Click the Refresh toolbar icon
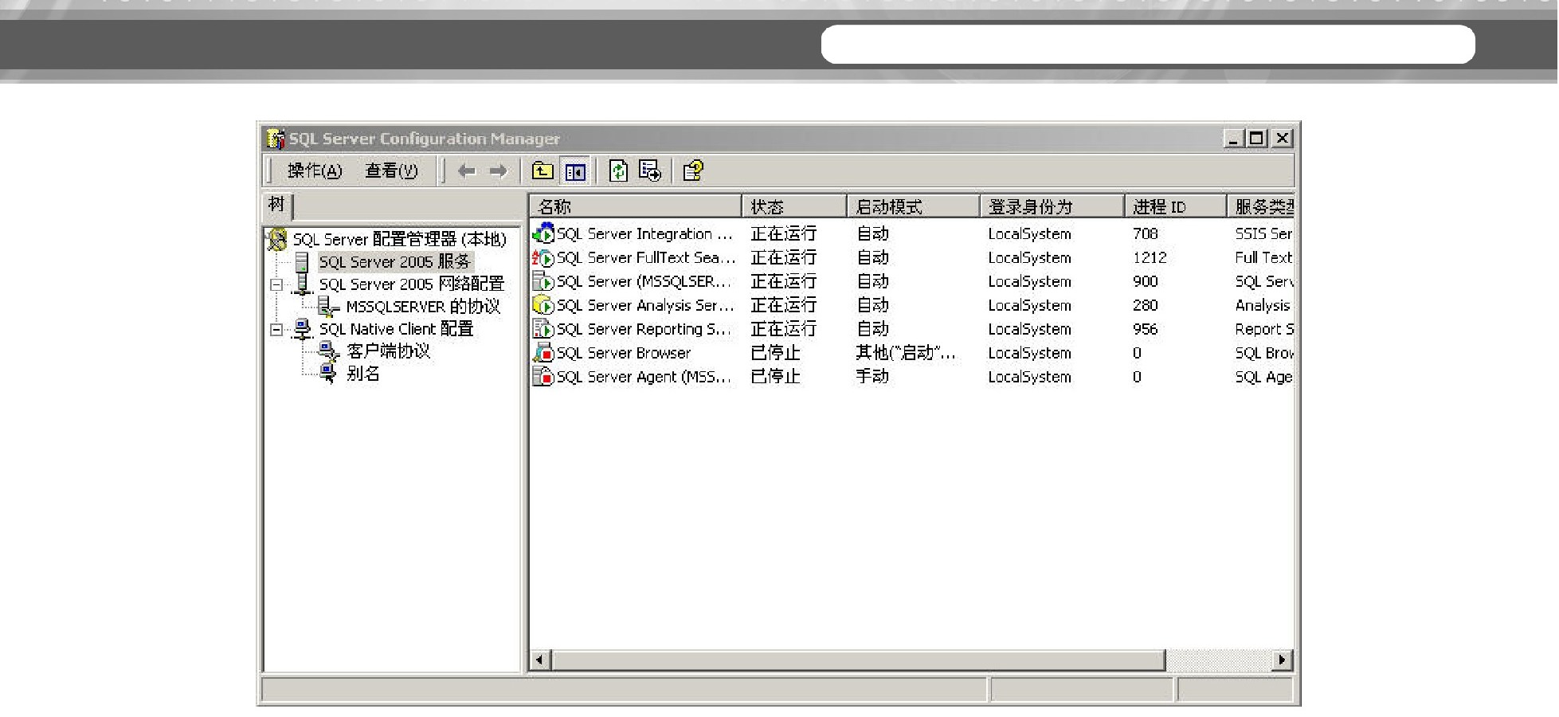1559x717 pixels. (618, 170)
